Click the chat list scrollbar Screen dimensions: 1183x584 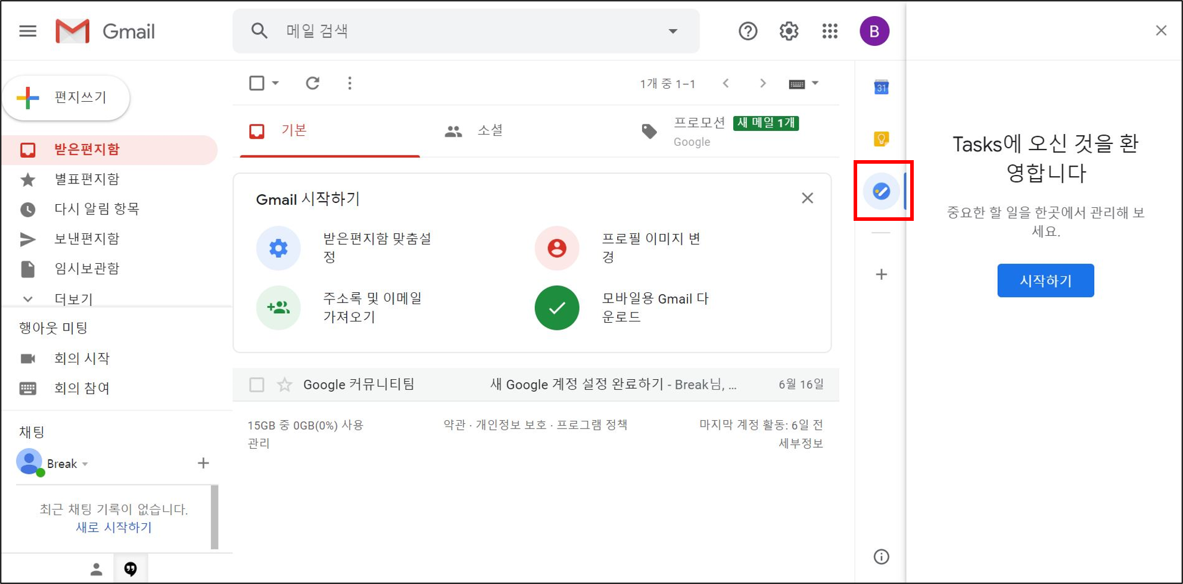(214, 517)
